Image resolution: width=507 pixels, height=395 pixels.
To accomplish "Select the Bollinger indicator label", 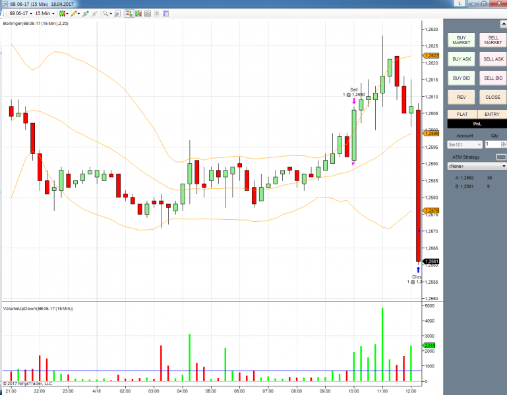I will [35, 24].
